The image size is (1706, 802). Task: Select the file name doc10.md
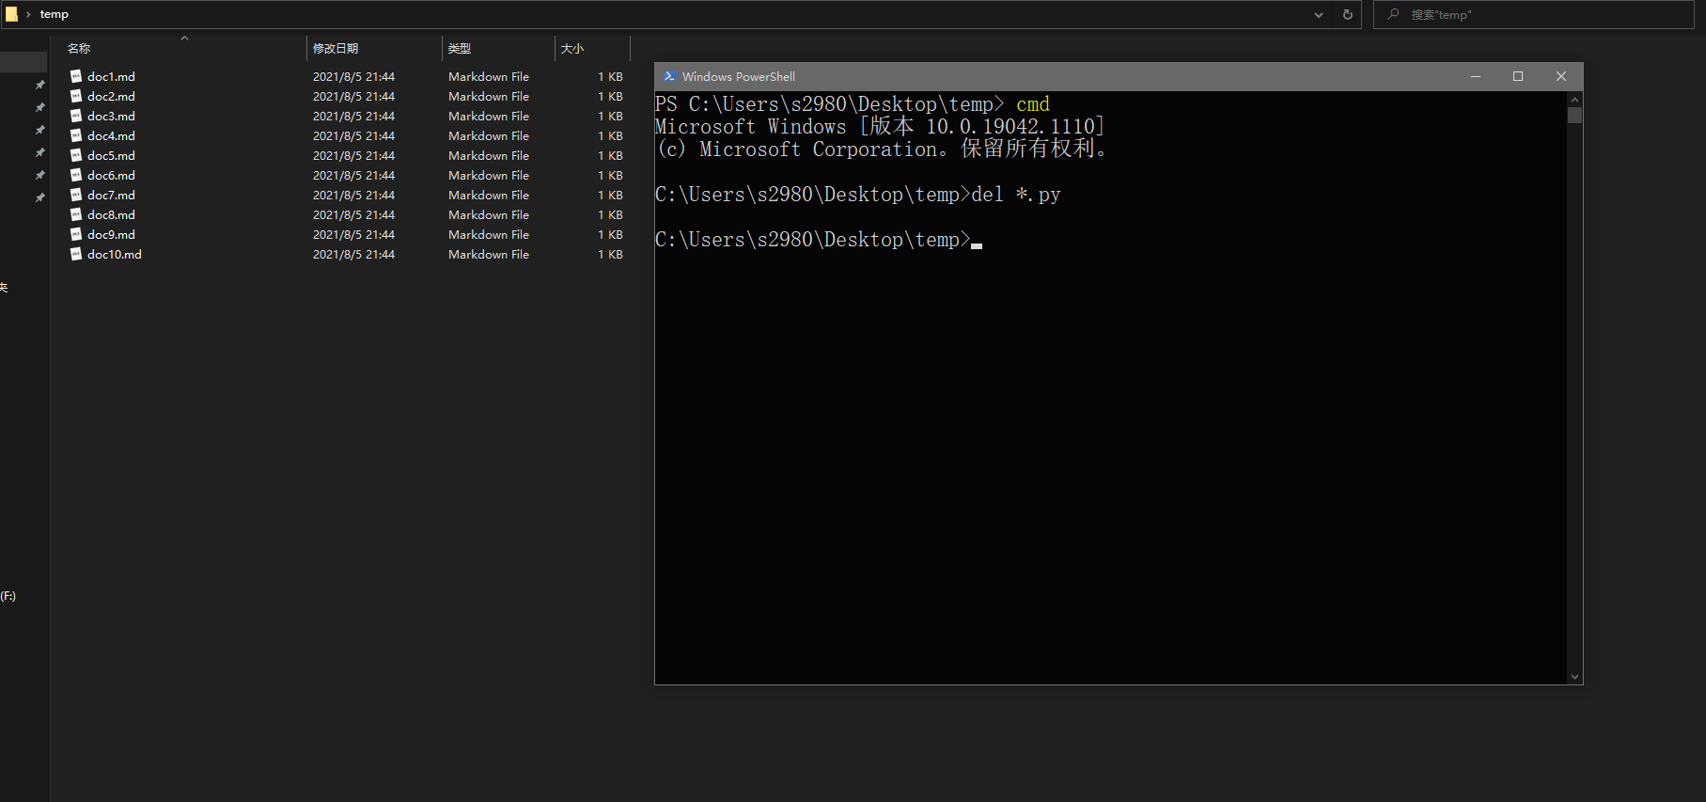coord(115,254)
